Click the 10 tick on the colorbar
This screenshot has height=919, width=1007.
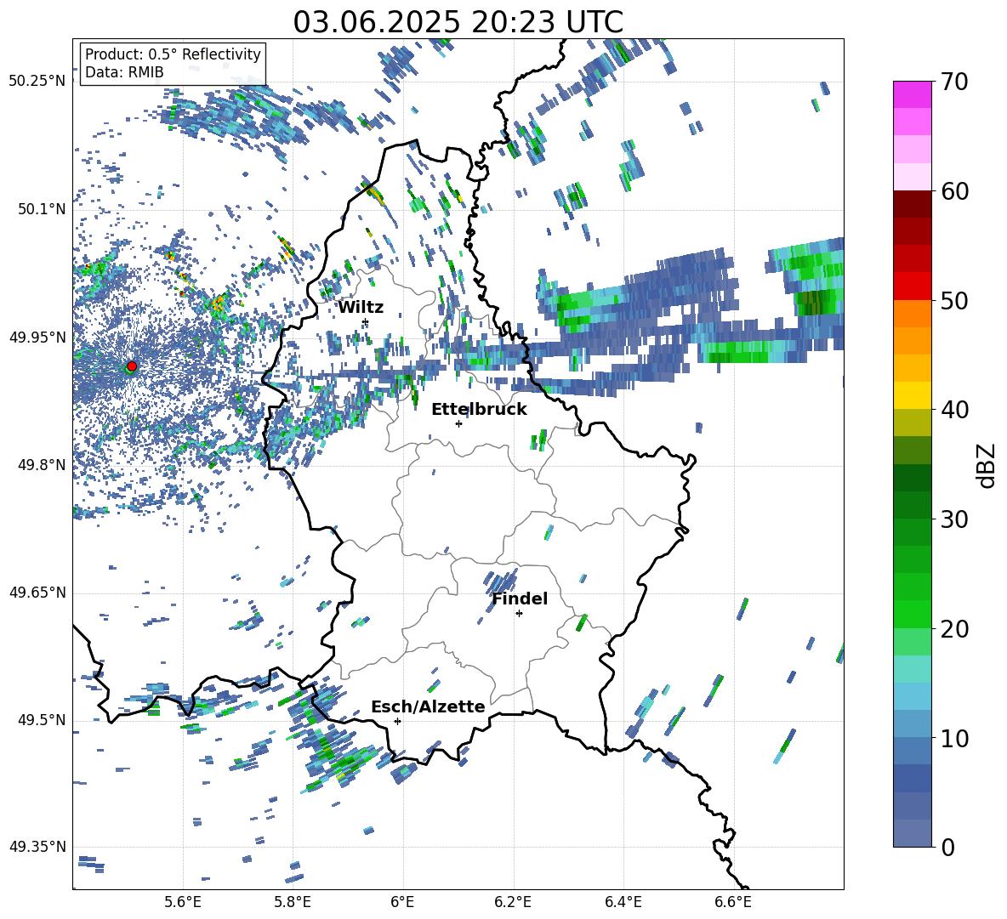click(954, 738)
